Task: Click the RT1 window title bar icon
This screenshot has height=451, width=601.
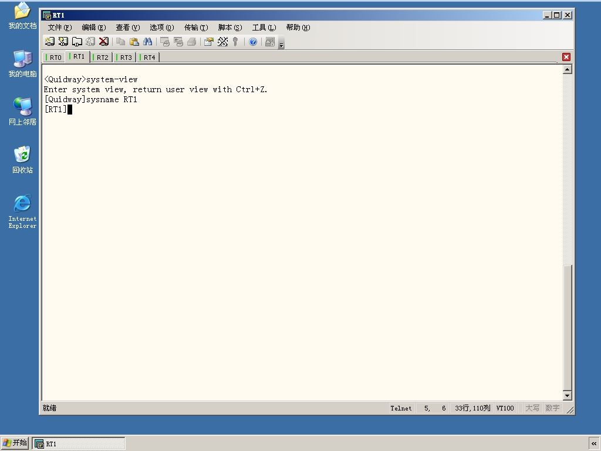Action: (x=47, y=15)
